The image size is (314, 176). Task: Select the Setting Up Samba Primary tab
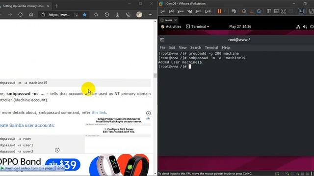tap(24, 6)
